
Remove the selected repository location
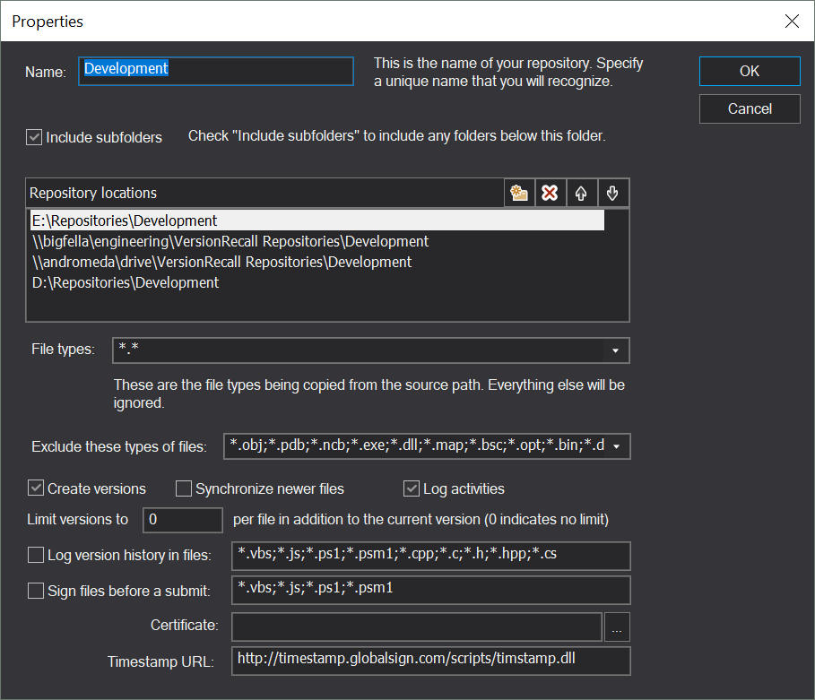[550, 193]
